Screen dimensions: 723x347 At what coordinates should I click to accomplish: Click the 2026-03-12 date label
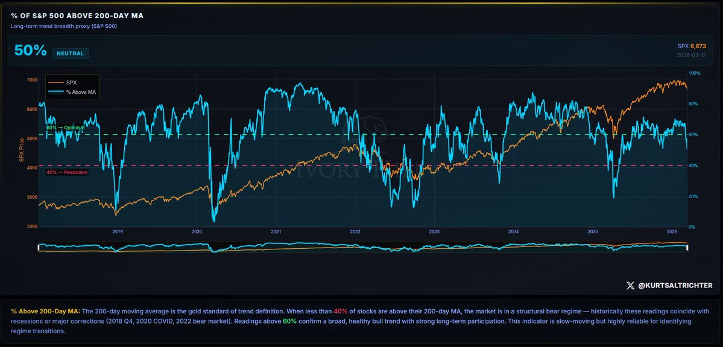point(692,55)
